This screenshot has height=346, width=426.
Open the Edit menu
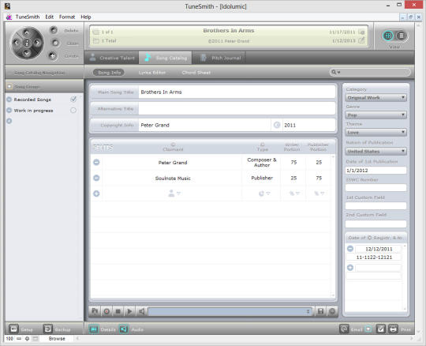(x=50, y=17)
